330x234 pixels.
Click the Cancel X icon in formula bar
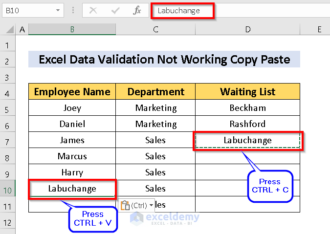click(x=93, y=10)
